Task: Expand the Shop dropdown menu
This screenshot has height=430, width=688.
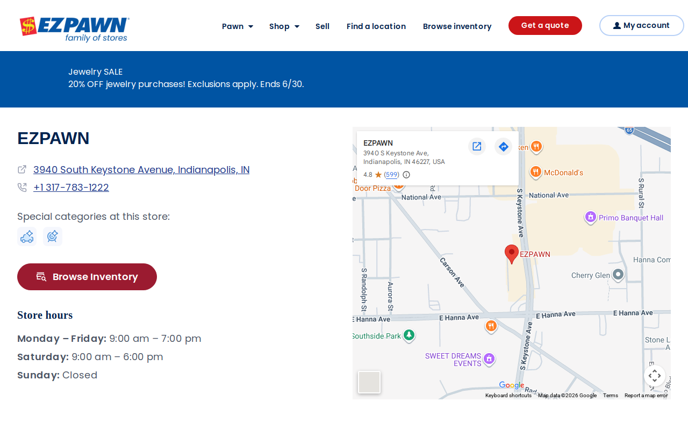Action: [284, 26]
